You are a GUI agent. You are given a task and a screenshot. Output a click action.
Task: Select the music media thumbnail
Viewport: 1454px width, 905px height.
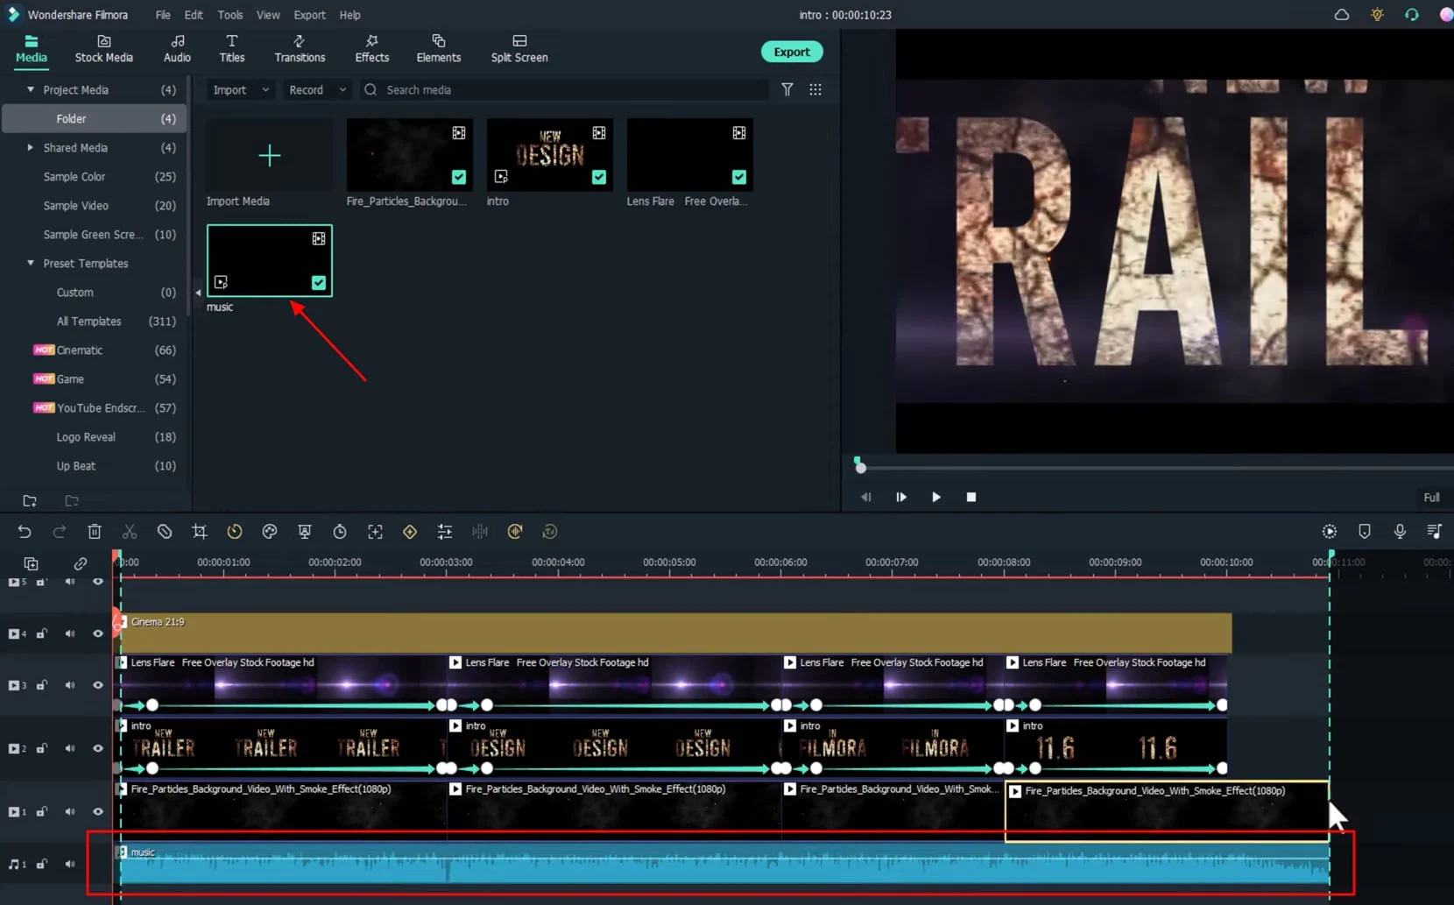270,261
